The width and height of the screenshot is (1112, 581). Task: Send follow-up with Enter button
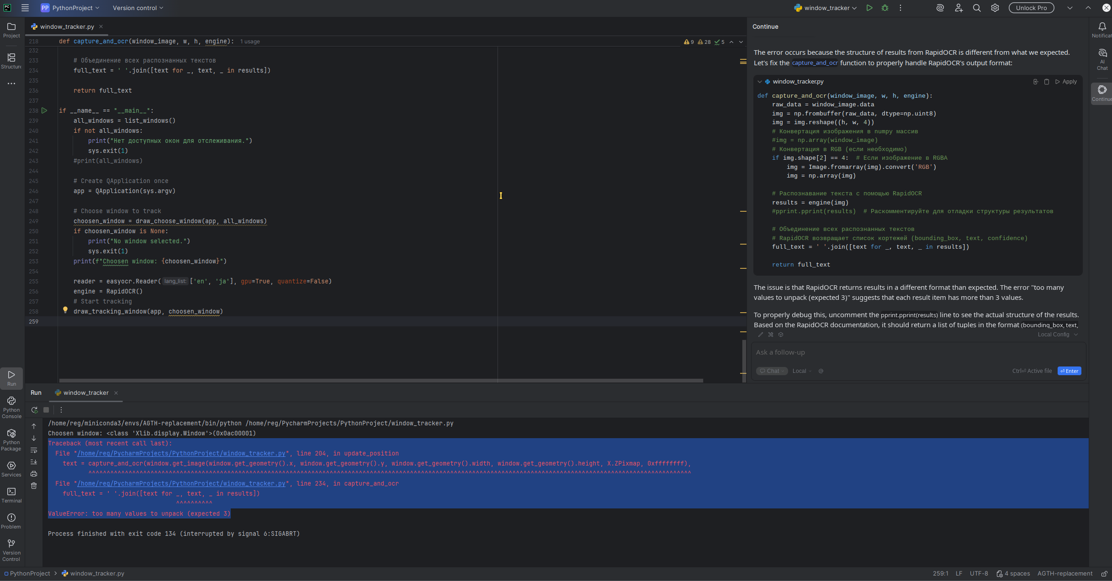1069,371
